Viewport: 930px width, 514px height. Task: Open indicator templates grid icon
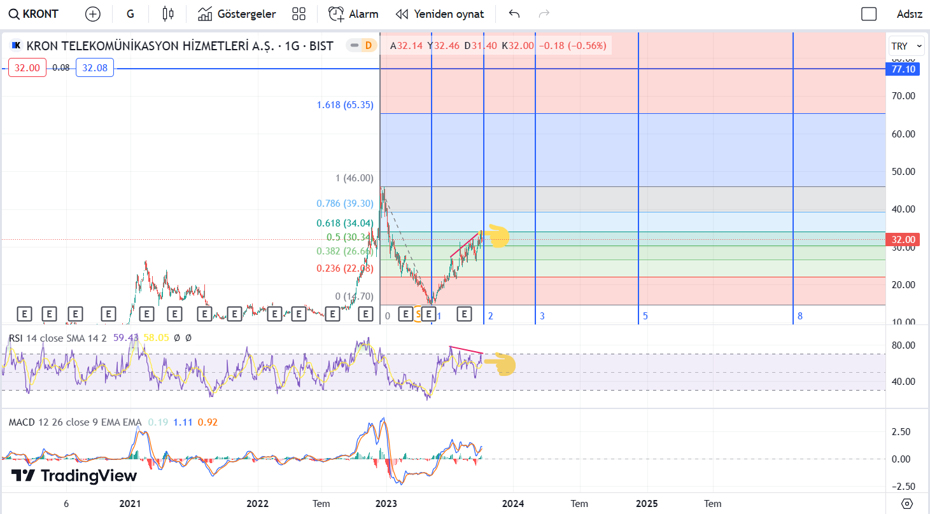299,14
